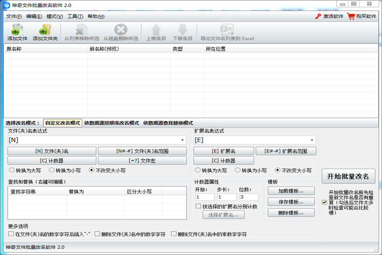The width and height of the screenshot is (382, 255).
Task: Click the 加载模板... button
Action: point(291,191)
